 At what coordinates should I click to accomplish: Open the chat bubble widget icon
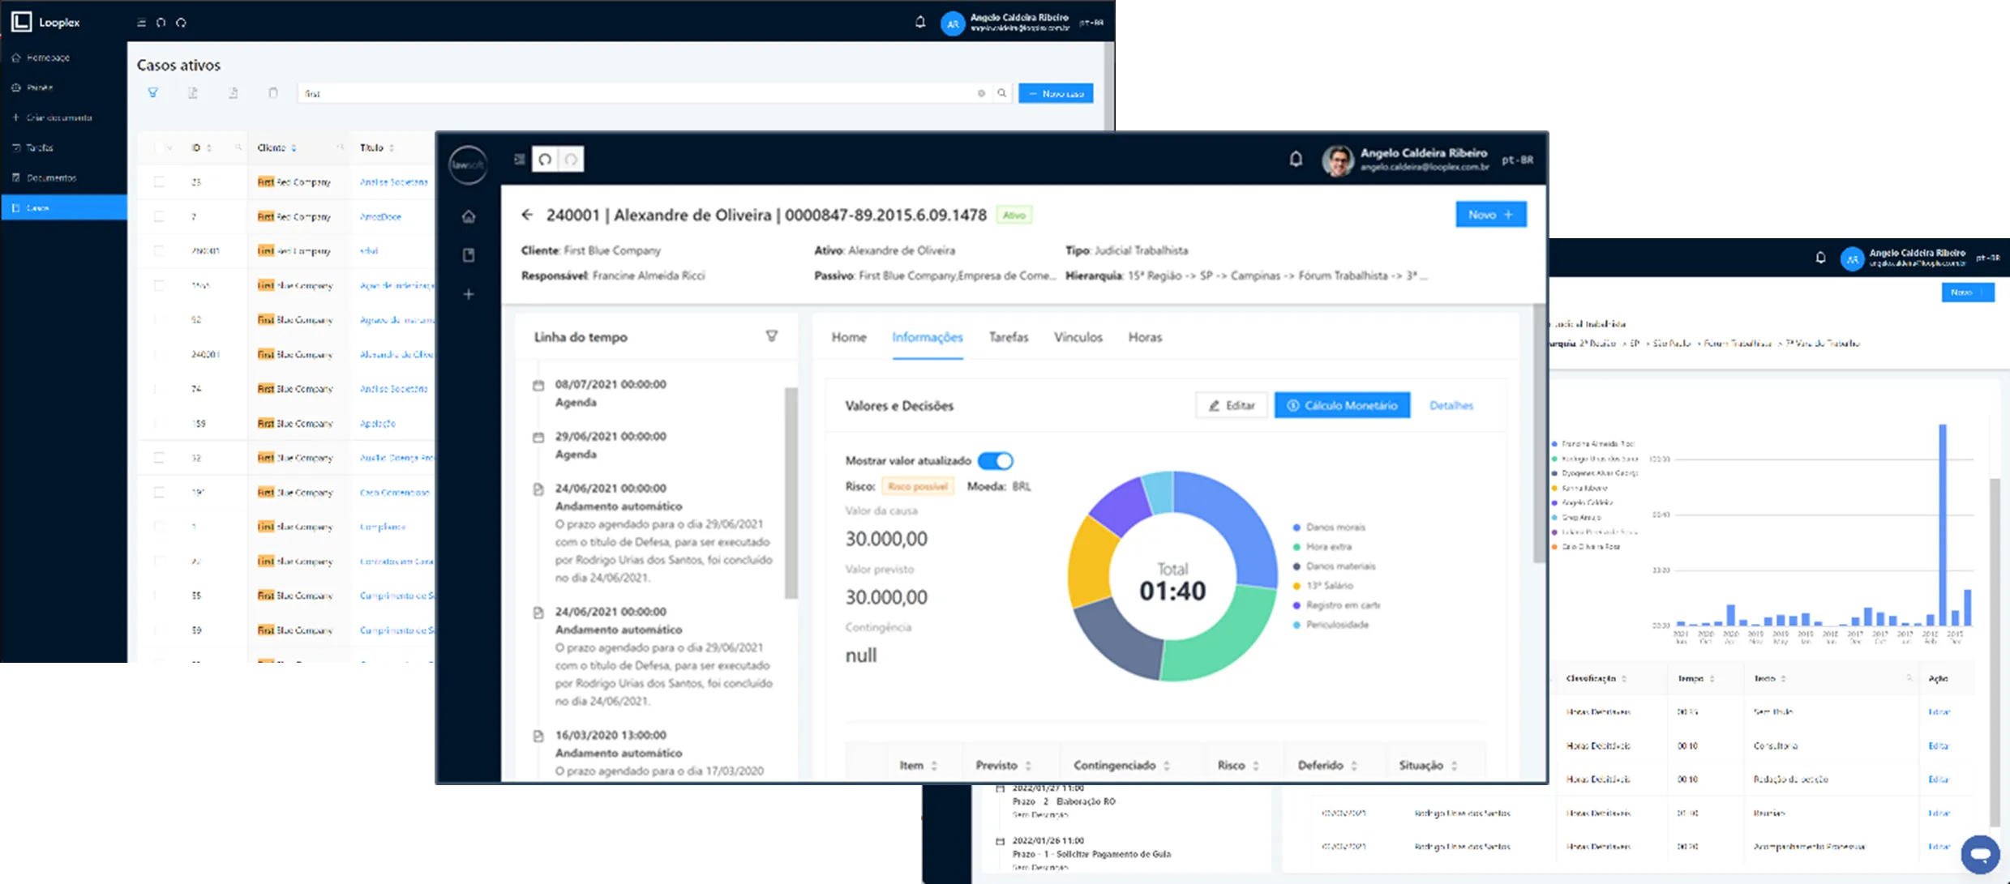[1980, 854]
